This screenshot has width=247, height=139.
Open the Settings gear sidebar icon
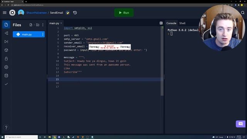click(6, 67)
